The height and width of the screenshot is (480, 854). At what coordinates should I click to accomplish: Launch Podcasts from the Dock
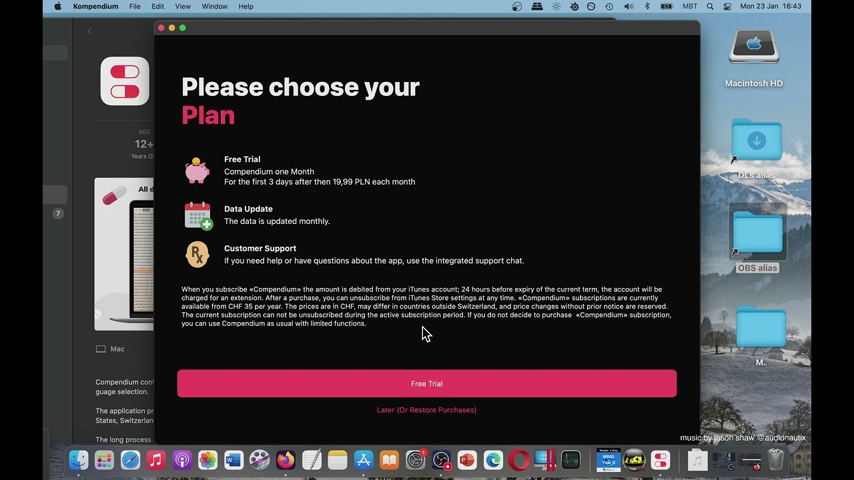click(x=182, y=460)
